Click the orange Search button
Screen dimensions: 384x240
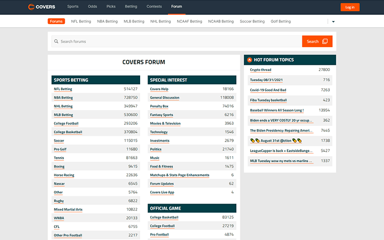317,41
